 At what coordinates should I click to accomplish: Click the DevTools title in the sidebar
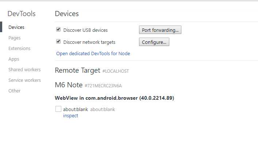point(22,14)
